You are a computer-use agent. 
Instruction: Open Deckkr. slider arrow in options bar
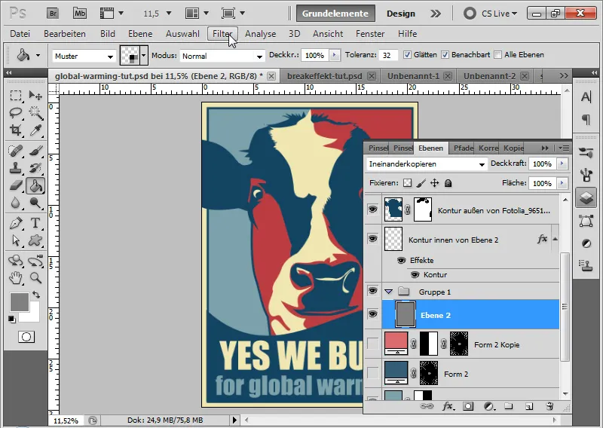[334, 55]
